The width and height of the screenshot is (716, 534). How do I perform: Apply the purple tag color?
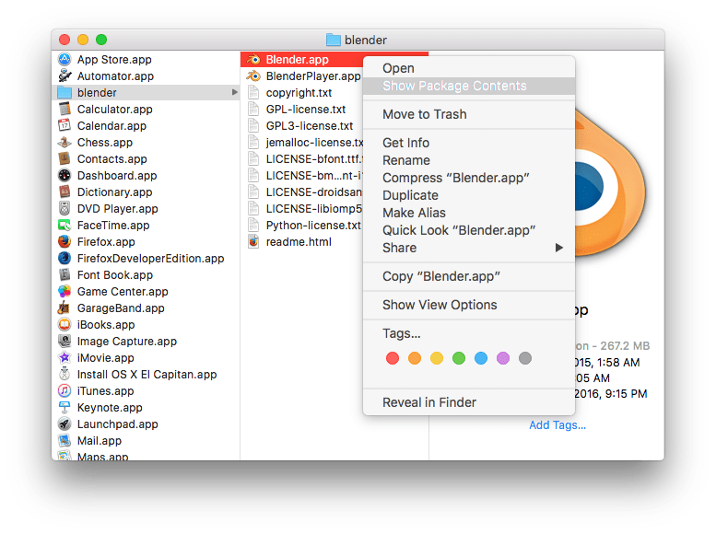pyautogui.click(x=503, y=358)
